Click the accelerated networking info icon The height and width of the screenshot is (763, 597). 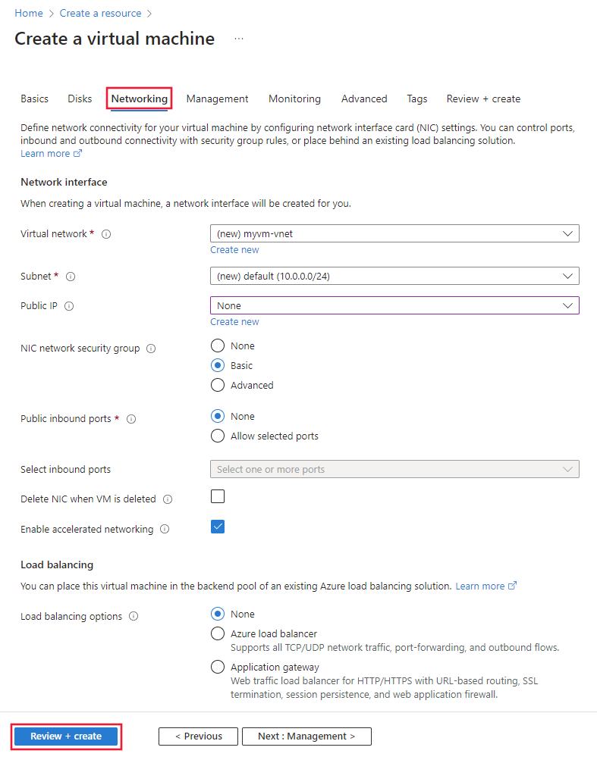coord(165,529)
